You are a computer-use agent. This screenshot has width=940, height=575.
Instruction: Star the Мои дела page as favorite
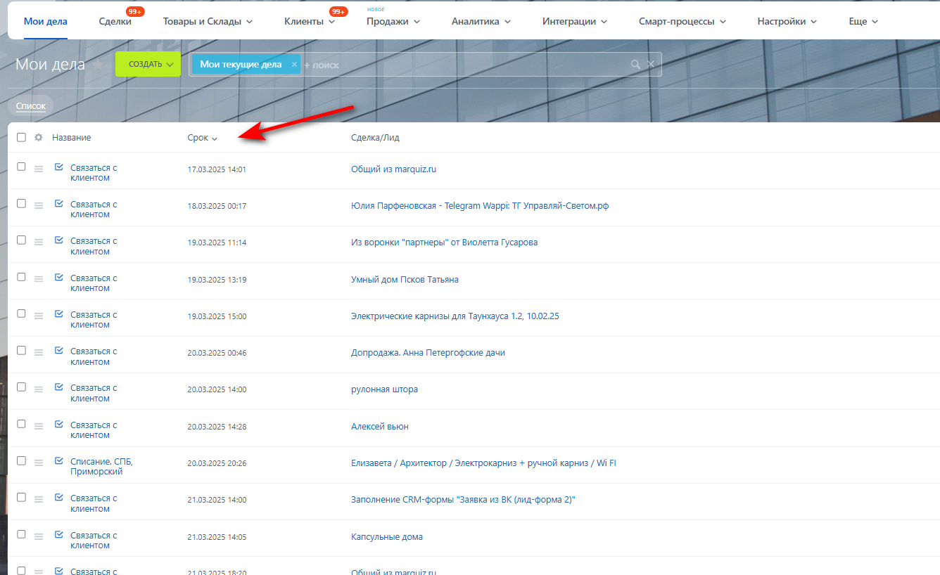click(x=99, y=65)
